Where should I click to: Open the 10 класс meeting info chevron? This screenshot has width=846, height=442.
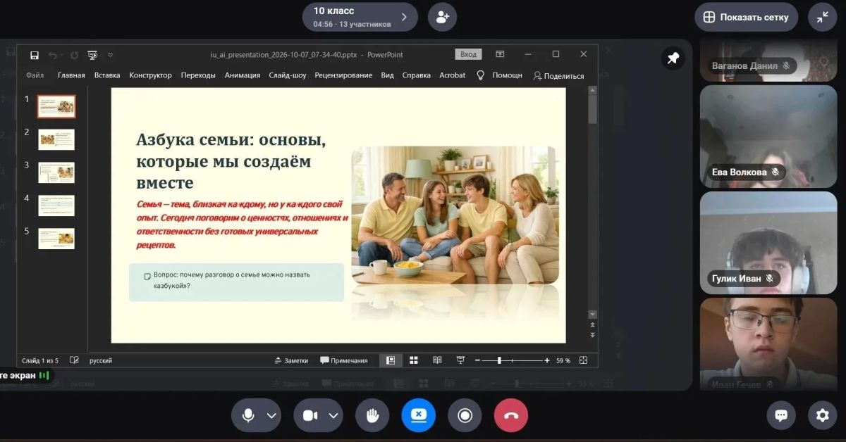pyautogui.click(x=404, y=17)
